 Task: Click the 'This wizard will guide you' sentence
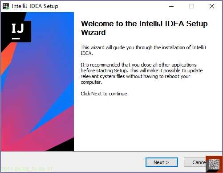[143, 51]
